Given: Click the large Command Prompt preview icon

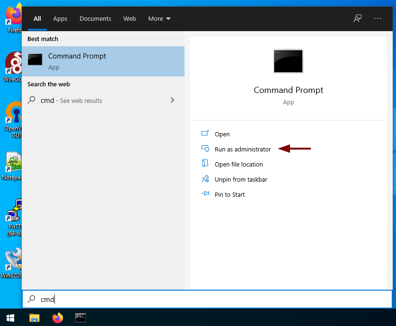Looking at the screenshot, I should (x=288, y=61).
